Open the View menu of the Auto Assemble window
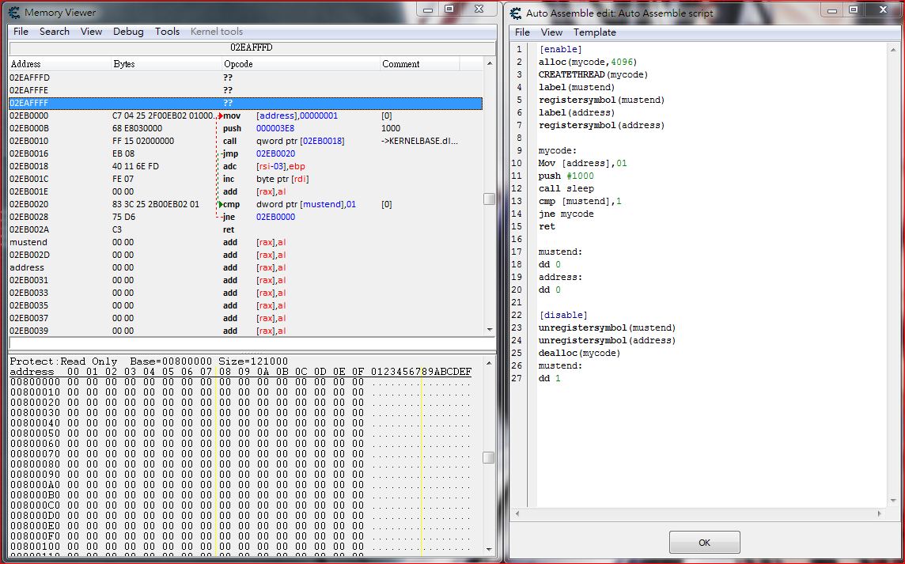The width and height of the screenshot is (905, 564). tap(551, 32)
